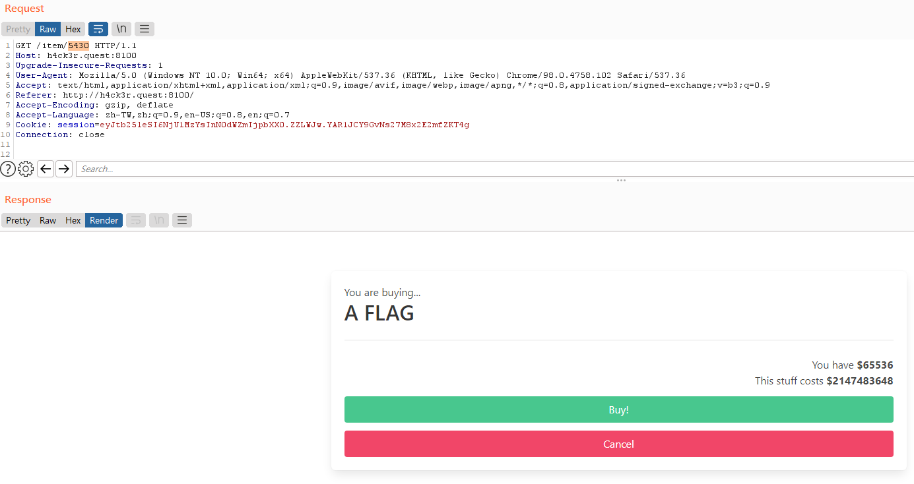Switch Request view to Hex tab
Viewport: 914px width, 484px height.
[x=73, y=29]
